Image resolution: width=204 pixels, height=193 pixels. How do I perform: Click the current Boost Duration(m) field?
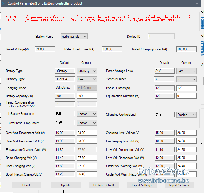point(186,88)
